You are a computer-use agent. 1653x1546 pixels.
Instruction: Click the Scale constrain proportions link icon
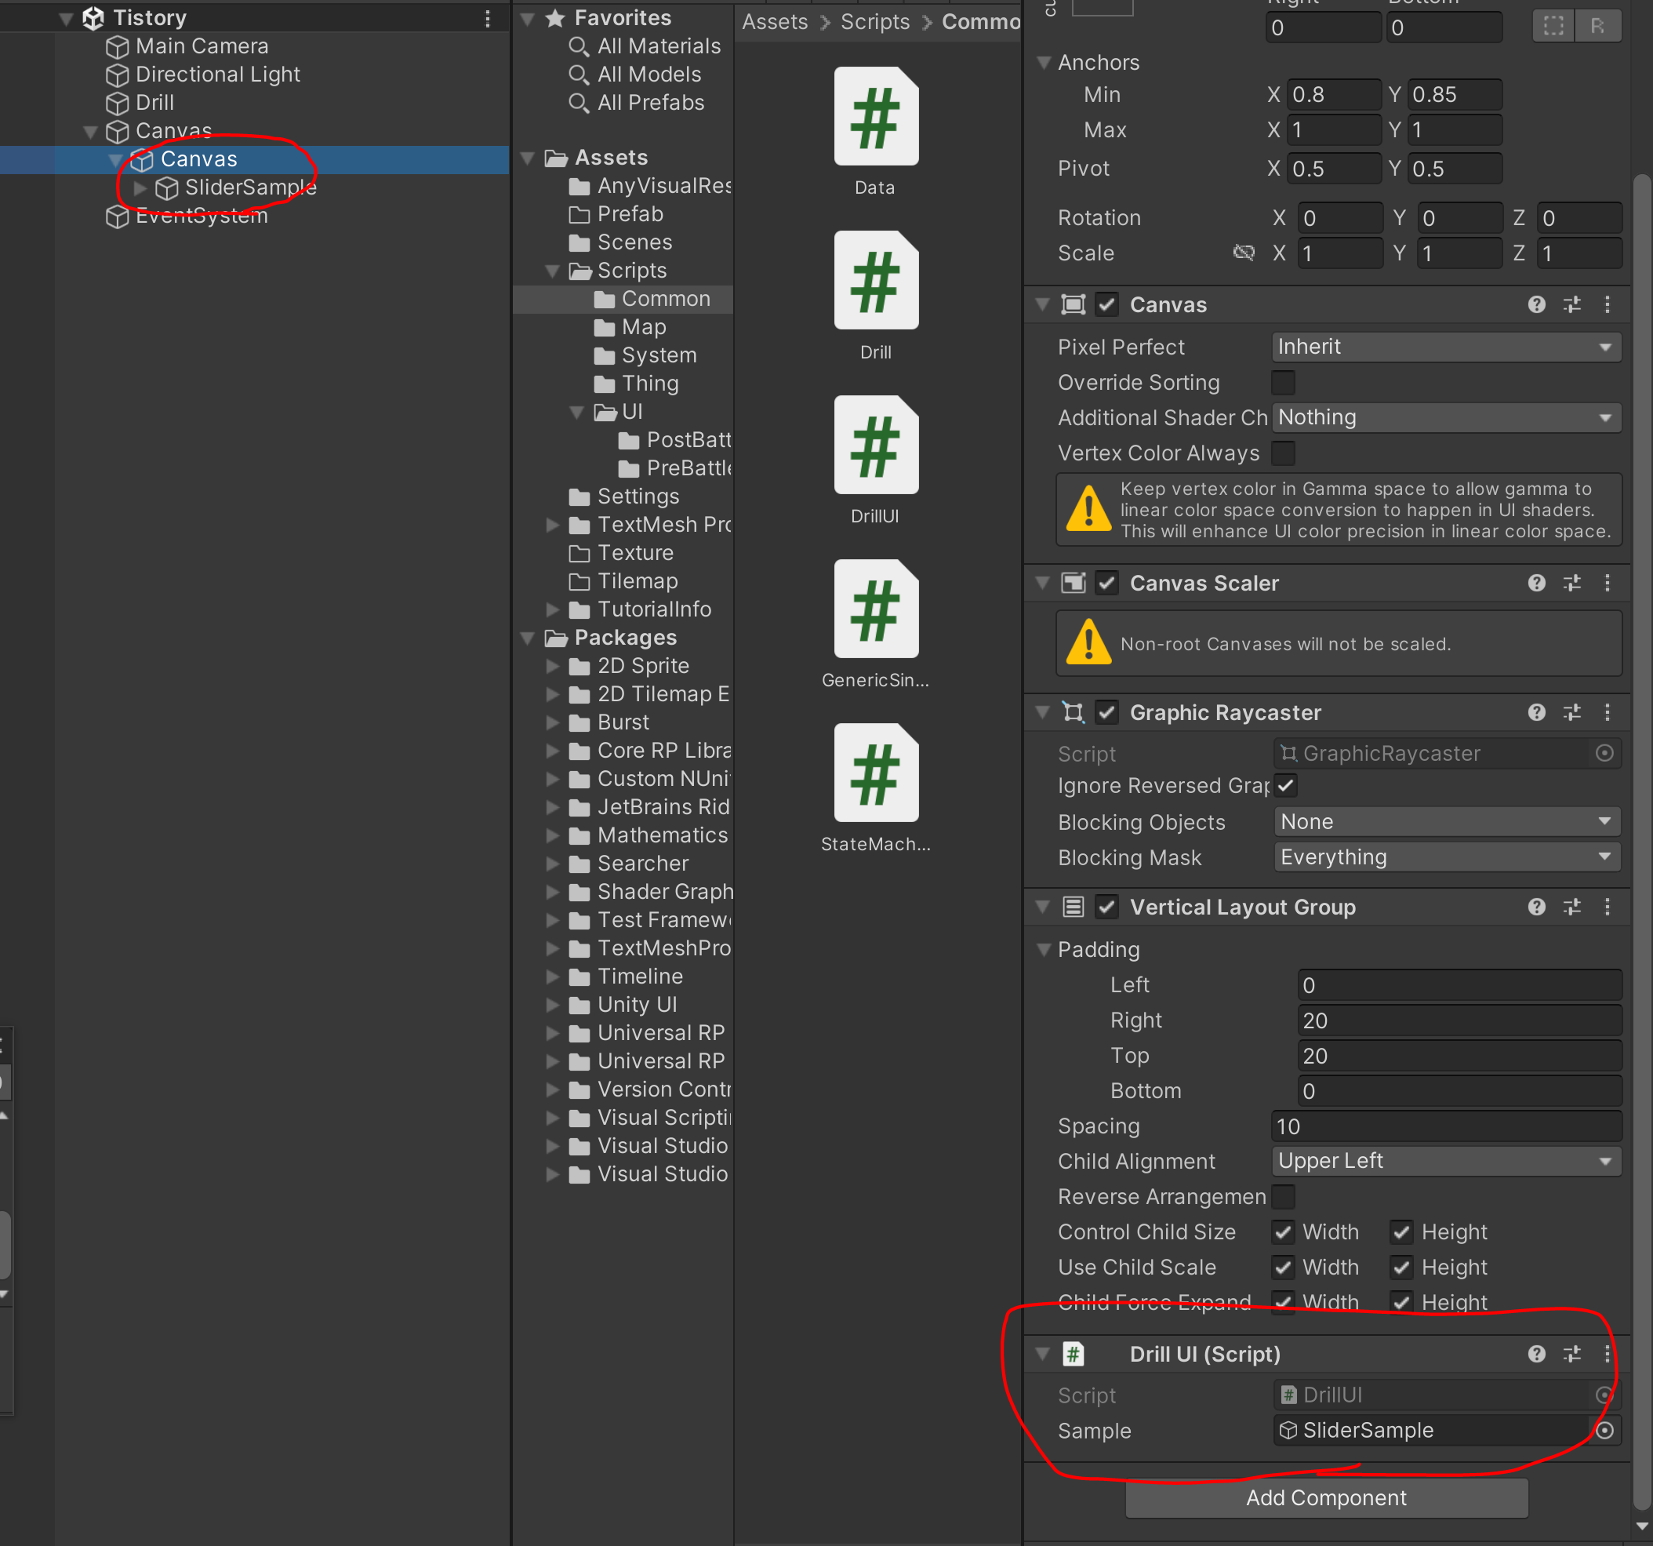pos(1243,253)
